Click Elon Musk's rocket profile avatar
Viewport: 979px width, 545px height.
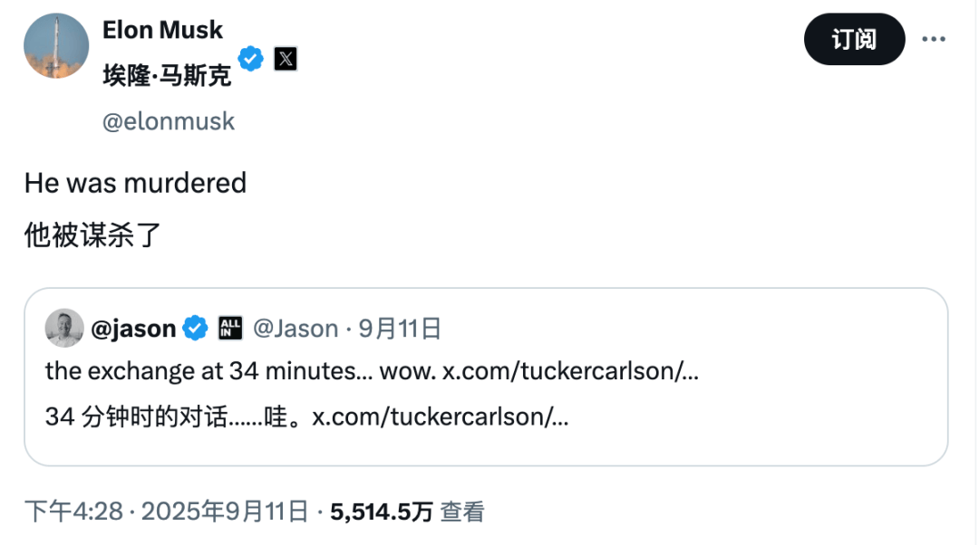tap(56, 46)
